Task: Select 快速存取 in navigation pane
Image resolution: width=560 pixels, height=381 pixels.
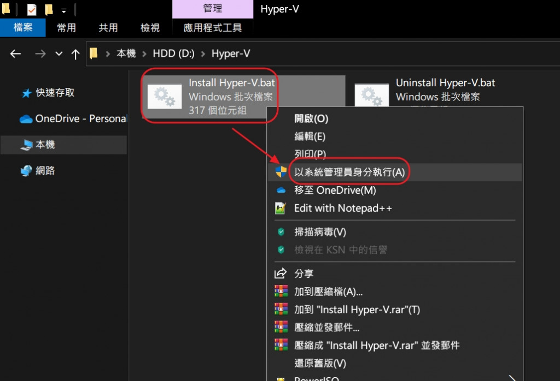Action: [x=55, y=93]
